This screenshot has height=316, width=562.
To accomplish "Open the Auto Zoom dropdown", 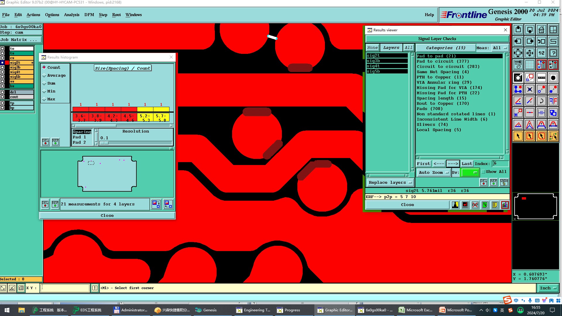I will click(433, 173).
